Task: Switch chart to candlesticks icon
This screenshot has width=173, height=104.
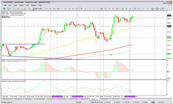Action: pos(126,9)
